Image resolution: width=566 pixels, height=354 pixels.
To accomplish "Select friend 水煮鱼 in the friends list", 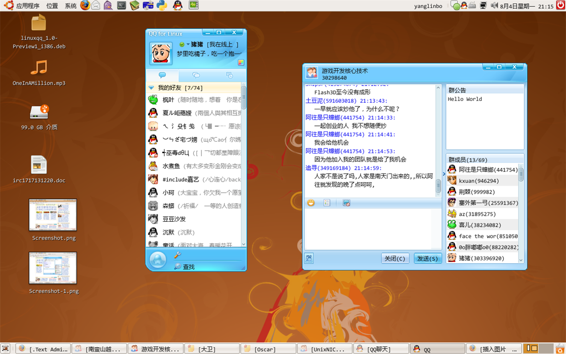I will click(194, 166).
